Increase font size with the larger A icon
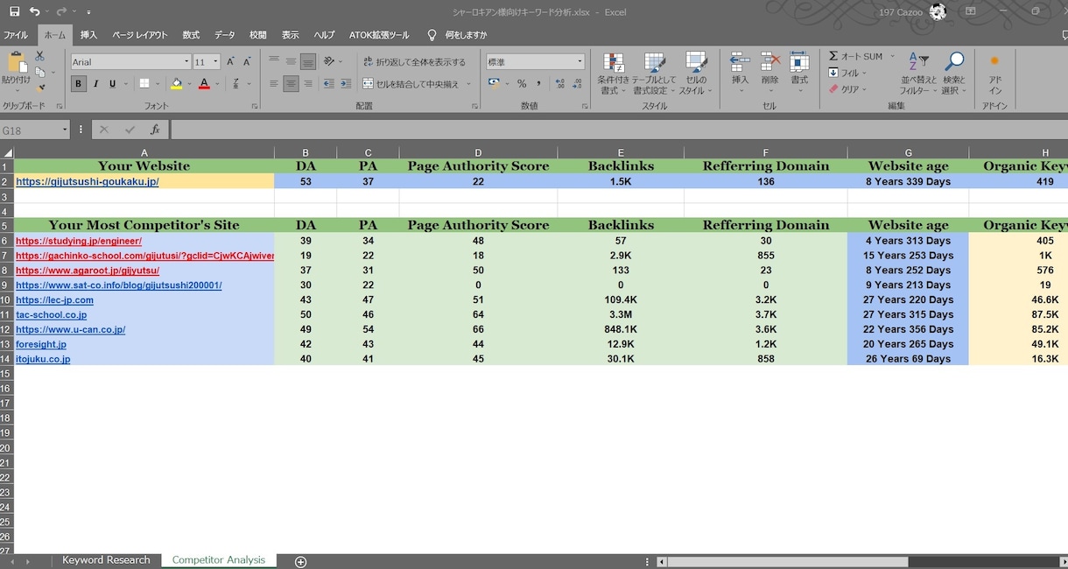Image resolution: width=1068 pixels, height=569 pixels. 230,62
